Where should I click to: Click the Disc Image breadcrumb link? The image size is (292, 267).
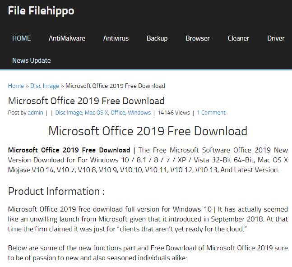45,86
